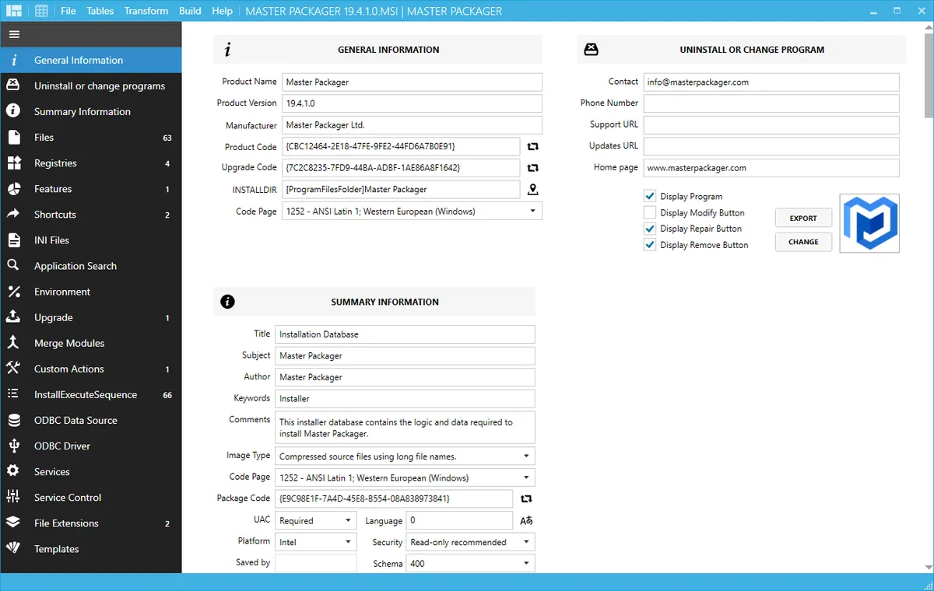Open the Help menu
Screen dimensions: 934x591
(222, 11)
